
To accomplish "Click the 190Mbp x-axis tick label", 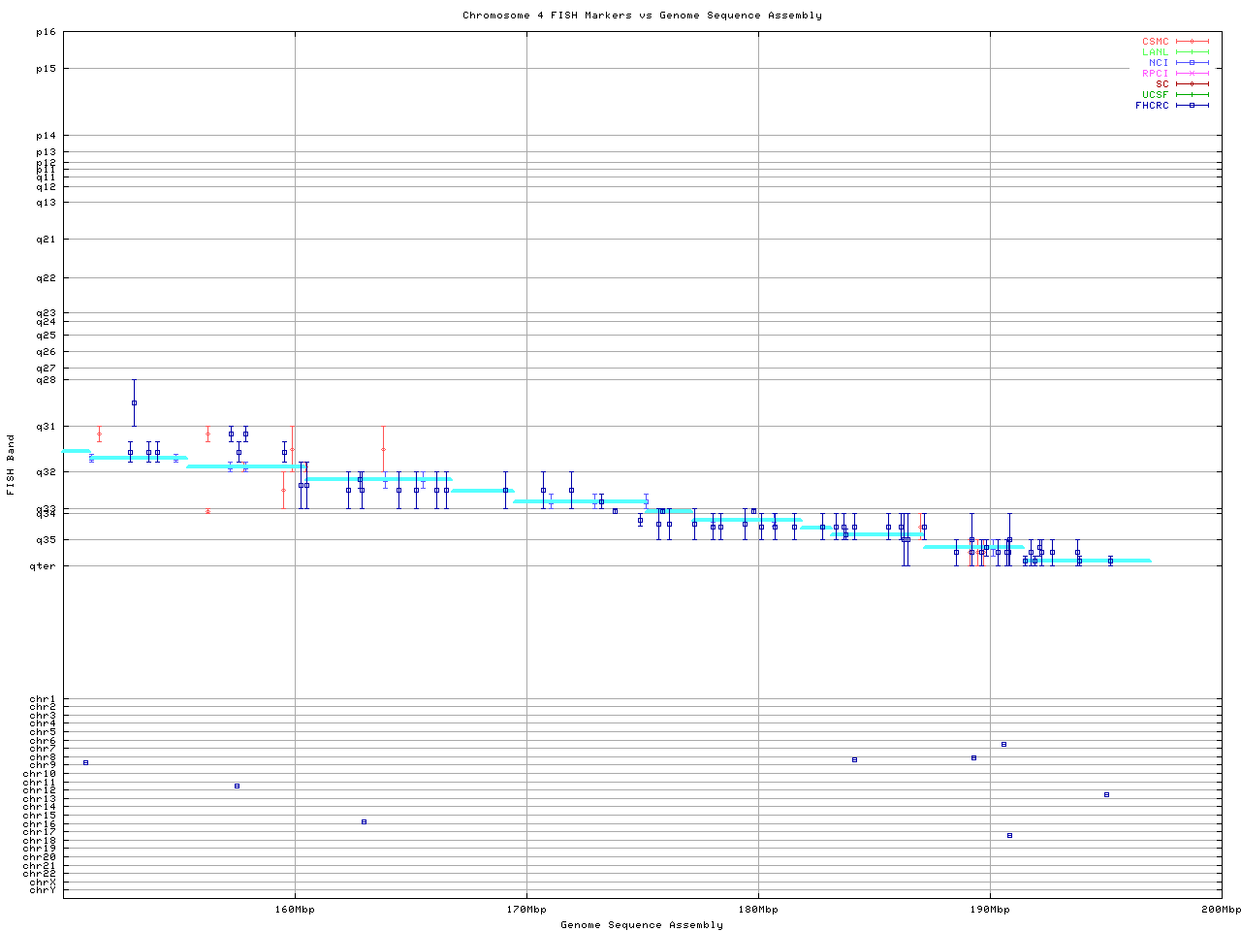I will [990, 910].
